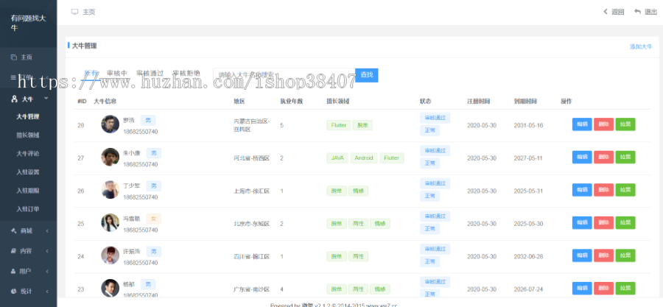Screen dimensions: 663x307
Task: Open 擅长领域 sidebar item
Action: pos(28,135)
